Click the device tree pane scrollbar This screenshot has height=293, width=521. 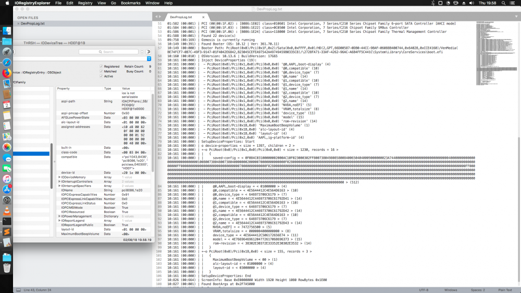tap(52, 166)
